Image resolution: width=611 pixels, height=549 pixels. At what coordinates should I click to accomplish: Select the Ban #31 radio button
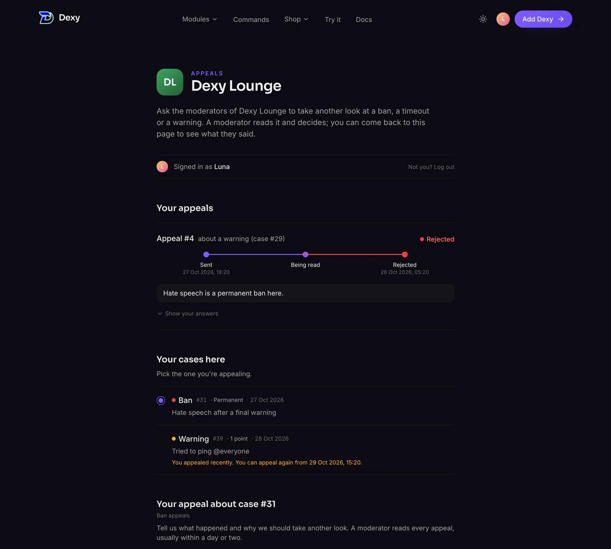click(x=161, y=400)
